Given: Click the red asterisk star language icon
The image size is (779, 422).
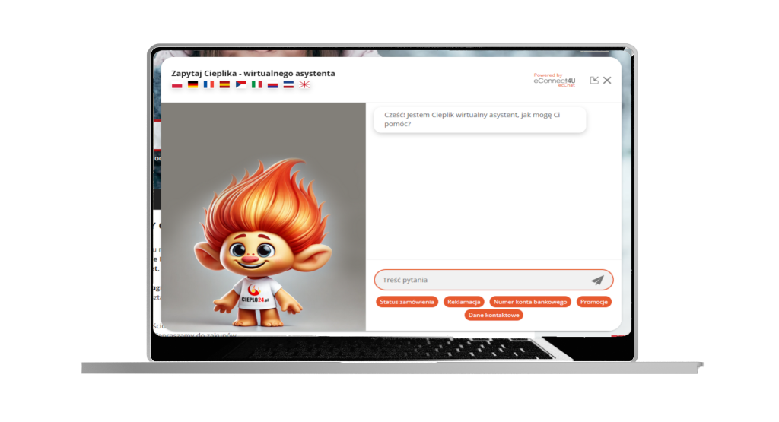Looking at the screenshot, I should (304, 85).
